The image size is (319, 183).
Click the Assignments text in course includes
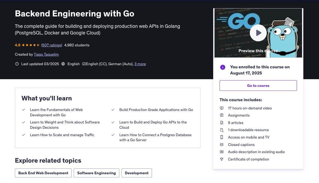coord(239,115)
